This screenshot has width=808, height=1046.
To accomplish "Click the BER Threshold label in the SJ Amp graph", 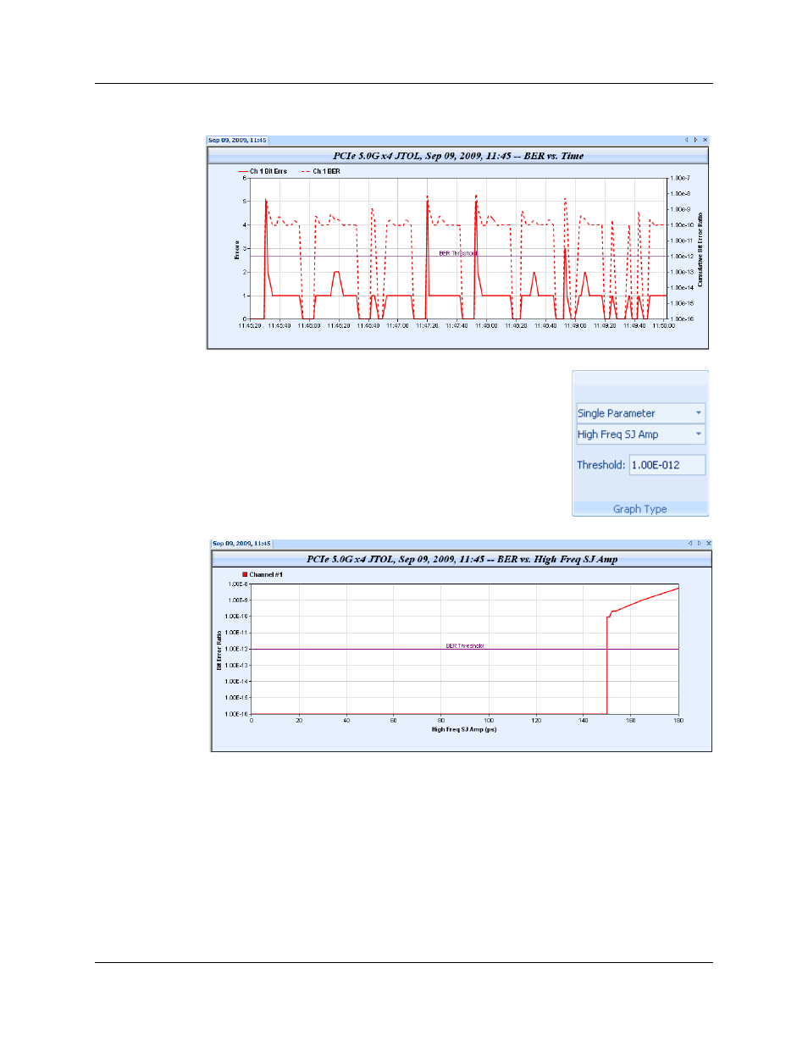I will [465, 645].
